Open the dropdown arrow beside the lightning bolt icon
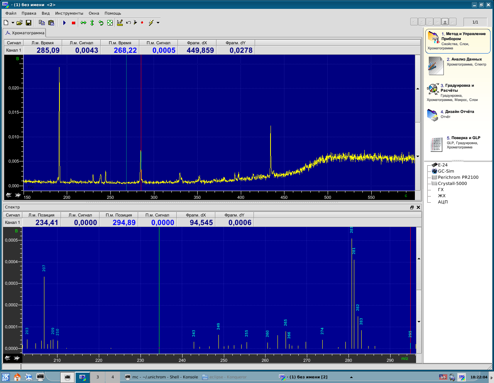Image resolution: width=494 pixels, height=383 pixels. pyautogui.click(x=158, y=23)
